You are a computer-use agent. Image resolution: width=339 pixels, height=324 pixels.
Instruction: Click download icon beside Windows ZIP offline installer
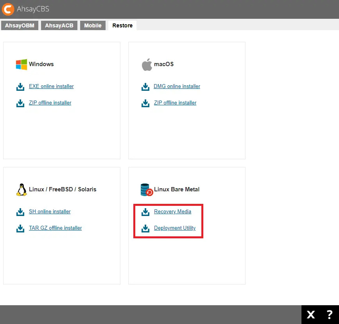(20, 103)
